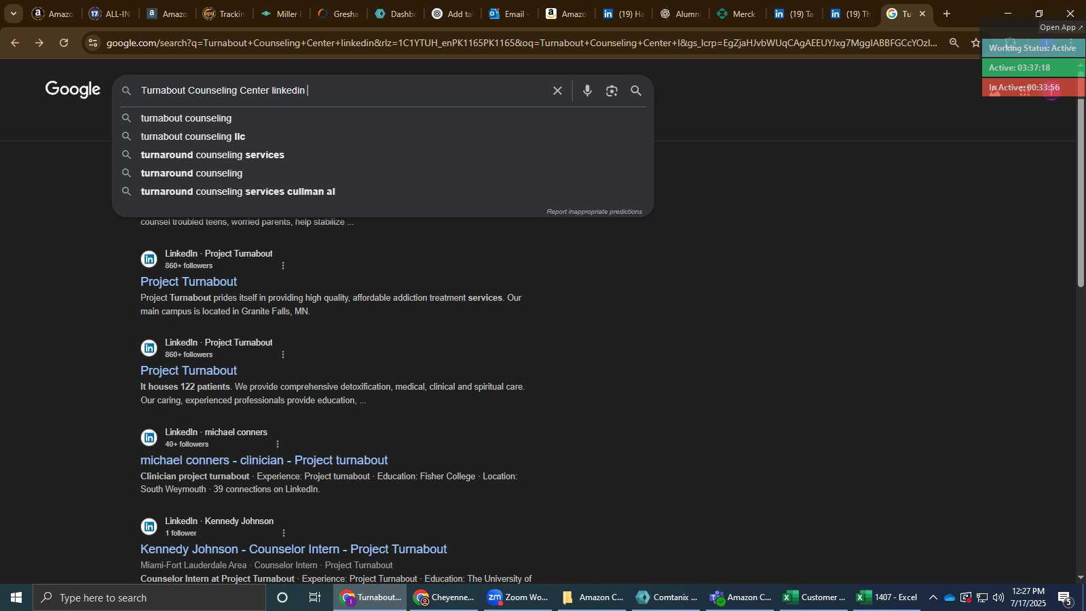This screenshot has height=611, width=1086.
Task: Open Customer Excel workbook on taskbar
Action: coord(814,597)
